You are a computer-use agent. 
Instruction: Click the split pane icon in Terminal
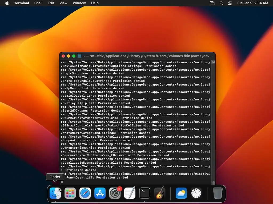(214, 62)
